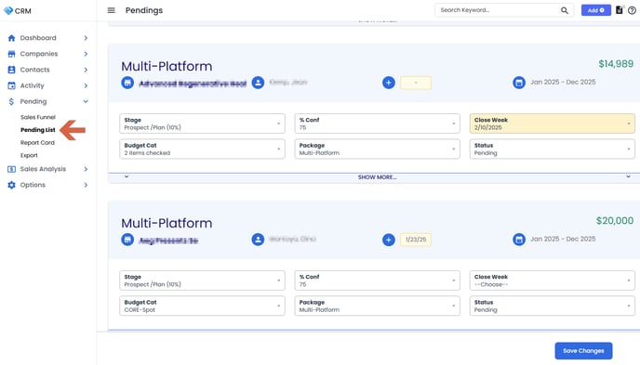Go to Sales Funnel submenu item
640x365 pixels.
click(x=38, y=117)
